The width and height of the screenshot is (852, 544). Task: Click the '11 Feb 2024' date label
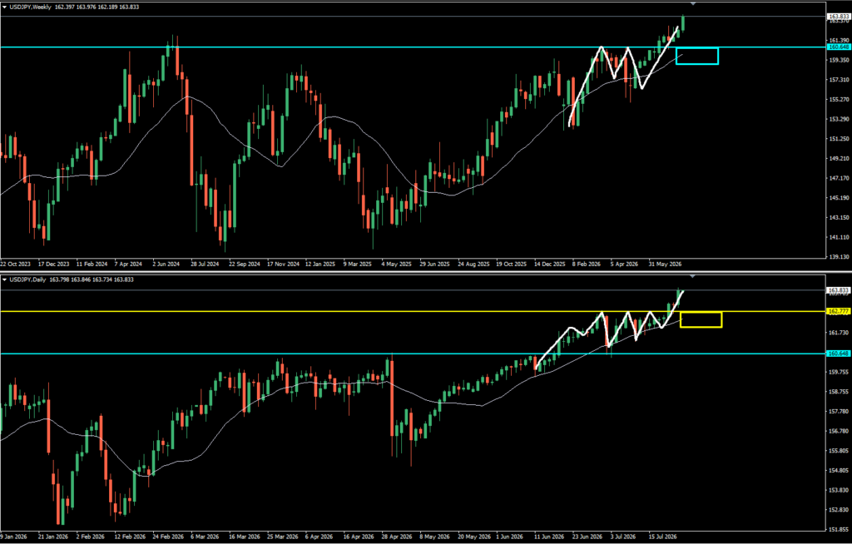pos(92,265)
